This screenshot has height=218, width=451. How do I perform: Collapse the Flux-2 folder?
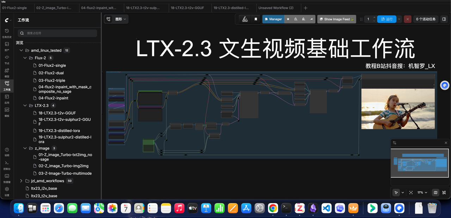[25, 58]
